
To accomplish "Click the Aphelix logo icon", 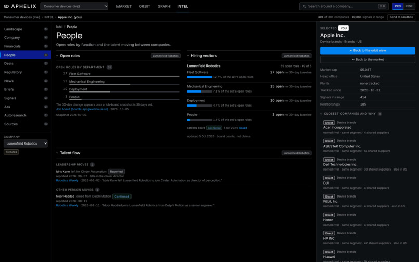I will [x=6, y=6].
